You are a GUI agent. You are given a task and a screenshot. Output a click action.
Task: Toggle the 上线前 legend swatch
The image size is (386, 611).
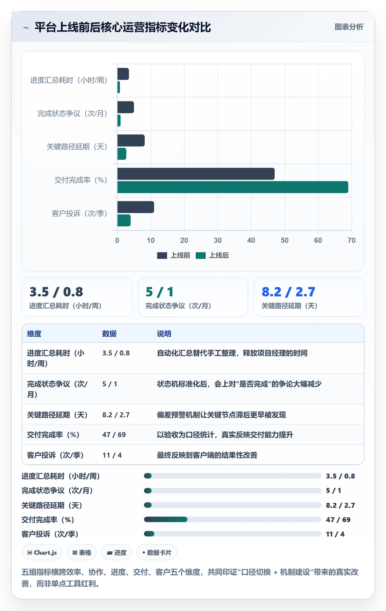[162, 256]
